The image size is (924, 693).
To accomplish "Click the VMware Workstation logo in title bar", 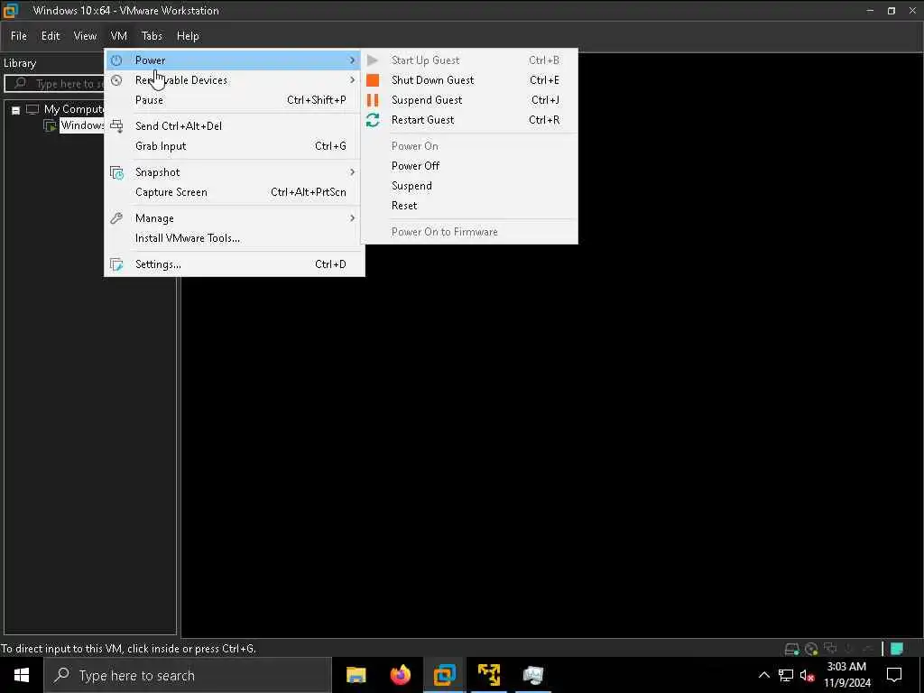I will (11, 10).
